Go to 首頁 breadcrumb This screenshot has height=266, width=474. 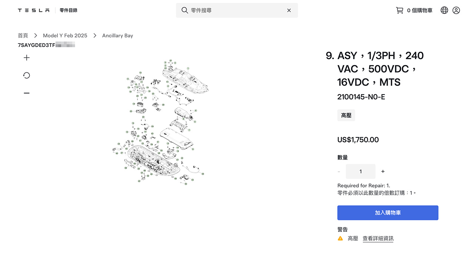(x=23, y=35)
